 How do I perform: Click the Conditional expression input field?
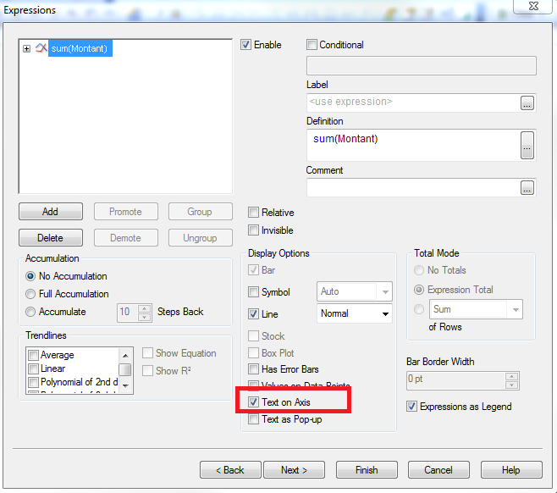[x=422, y=65]
